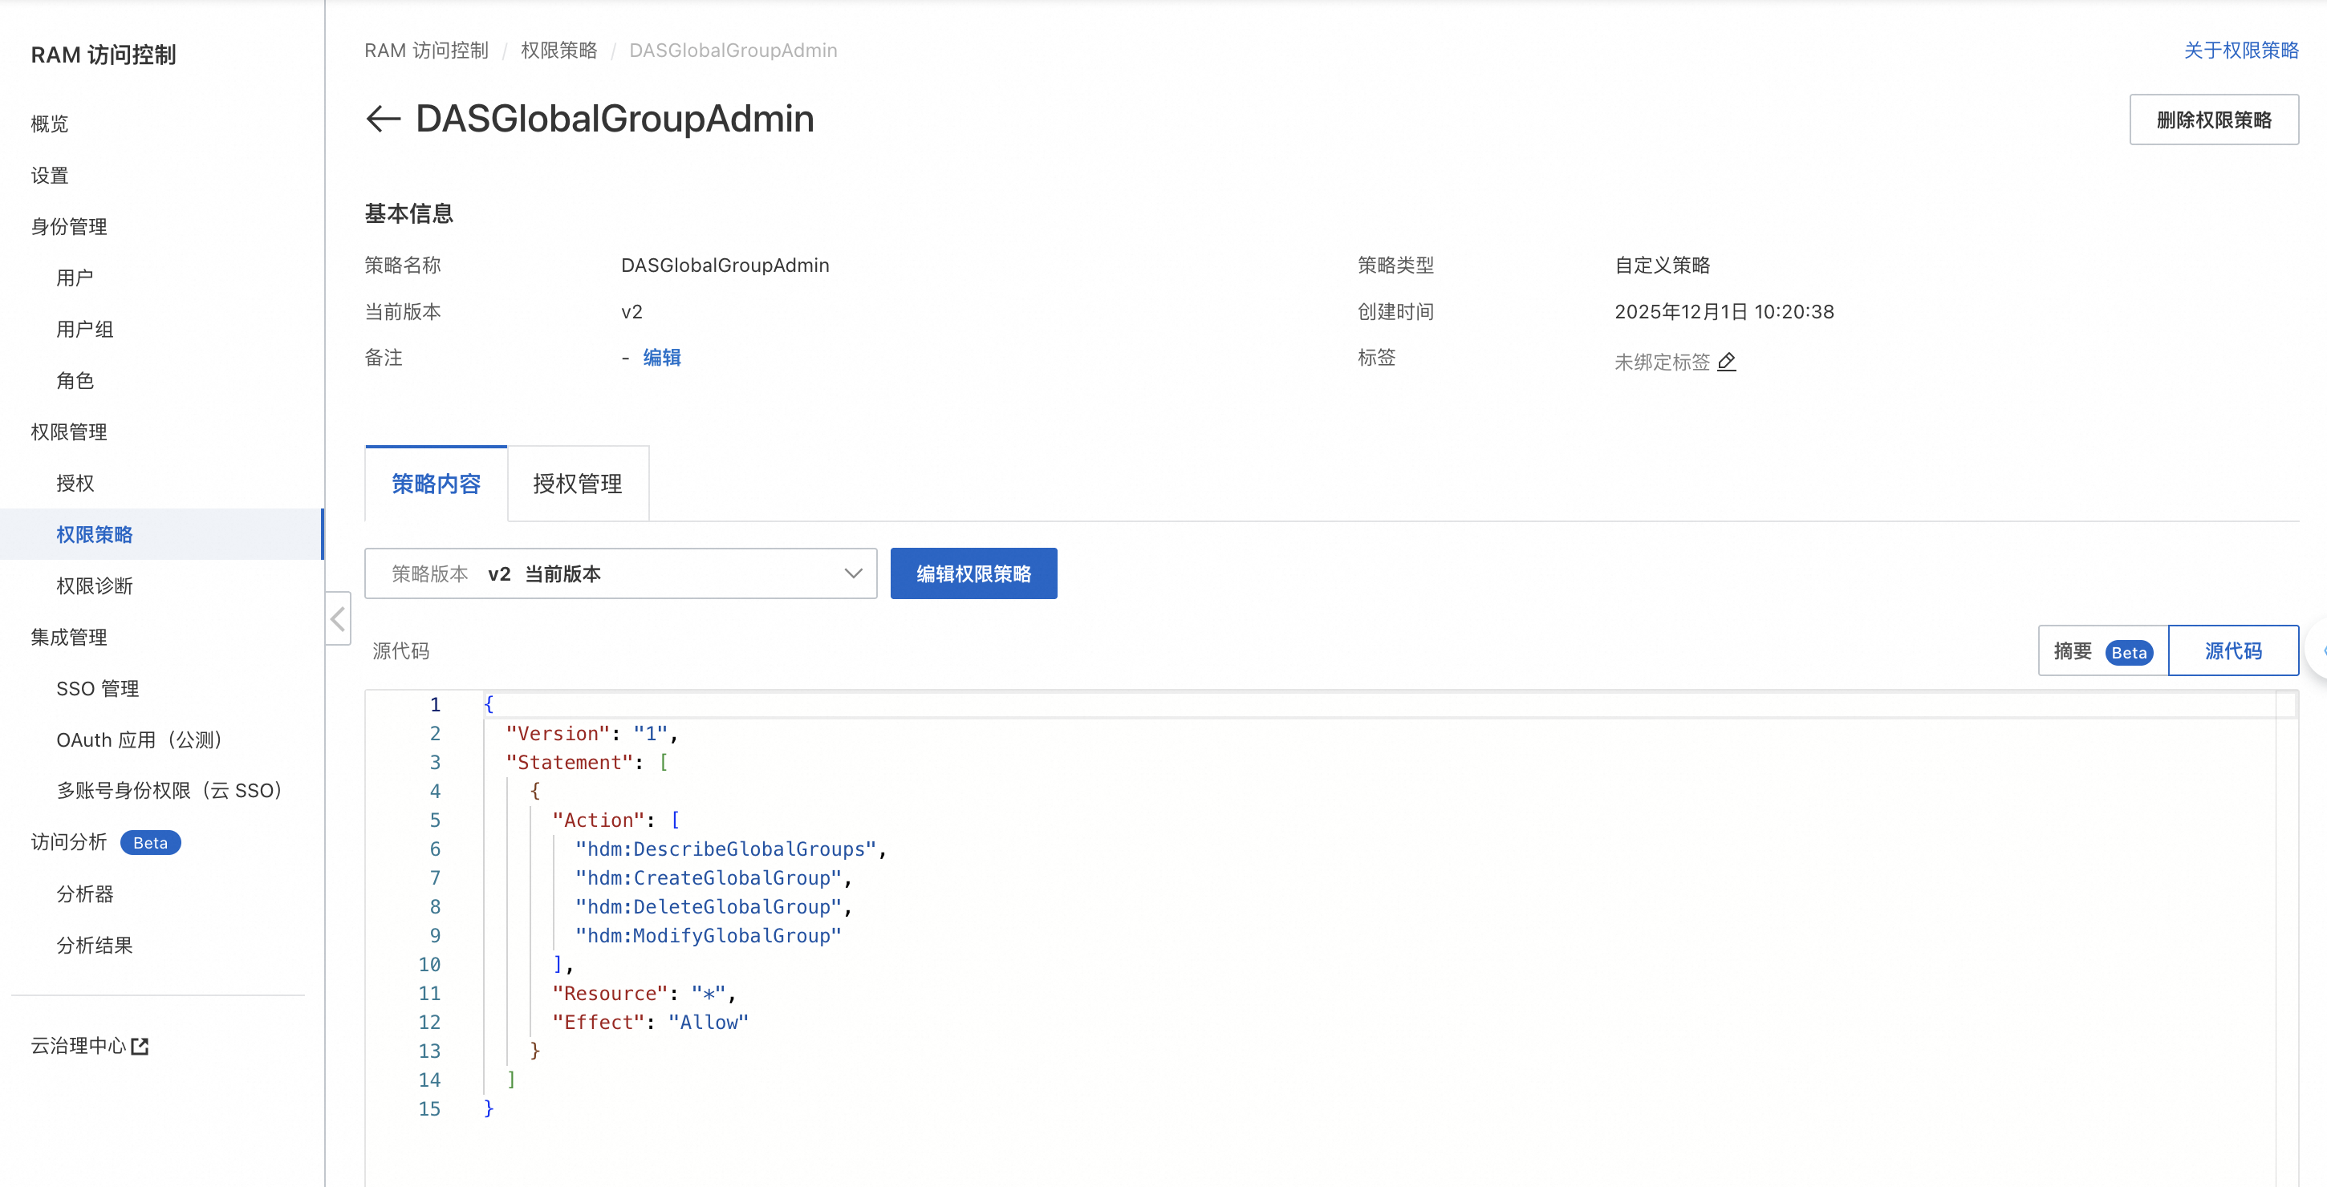
Task: Switch to the 摘要 Beta view
Action: point(2102,650)
